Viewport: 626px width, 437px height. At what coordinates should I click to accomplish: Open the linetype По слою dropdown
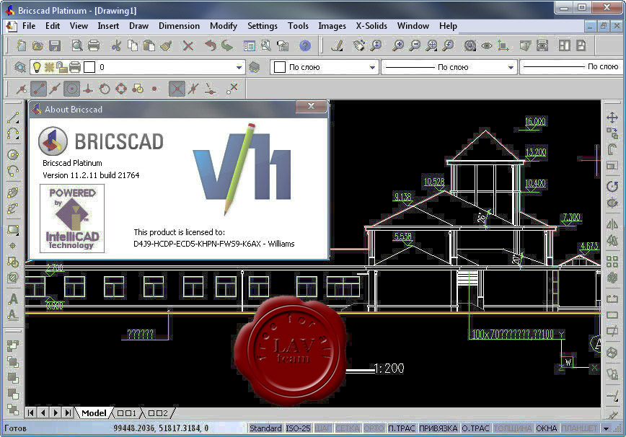pyautogui.click(x=511, y=67)
